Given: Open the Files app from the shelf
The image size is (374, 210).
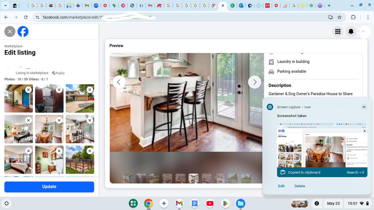Looking at the screenshot, I should click(240, 203).
